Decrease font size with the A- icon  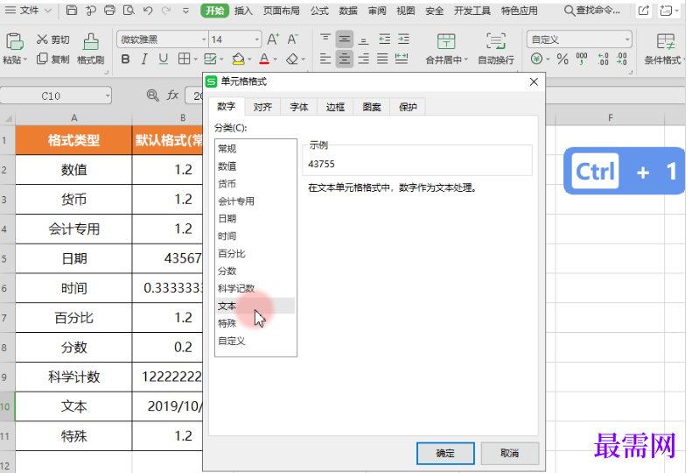292,39
